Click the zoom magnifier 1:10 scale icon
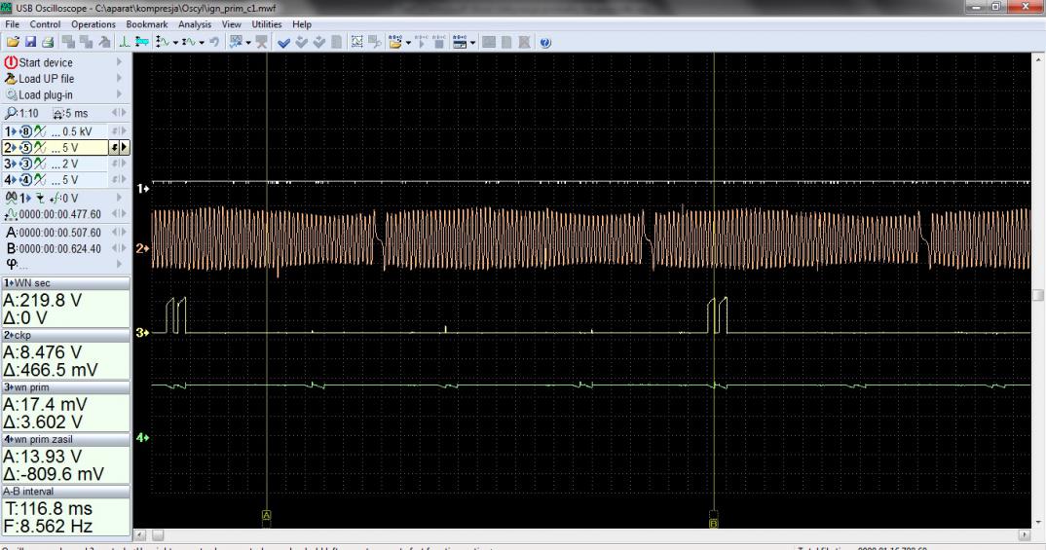The height and width of the screenshot is (550, 1046). click(x=12, y=113)
